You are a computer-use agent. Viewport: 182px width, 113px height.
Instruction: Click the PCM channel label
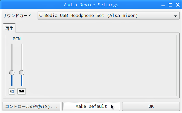click(x=17, y=39)
